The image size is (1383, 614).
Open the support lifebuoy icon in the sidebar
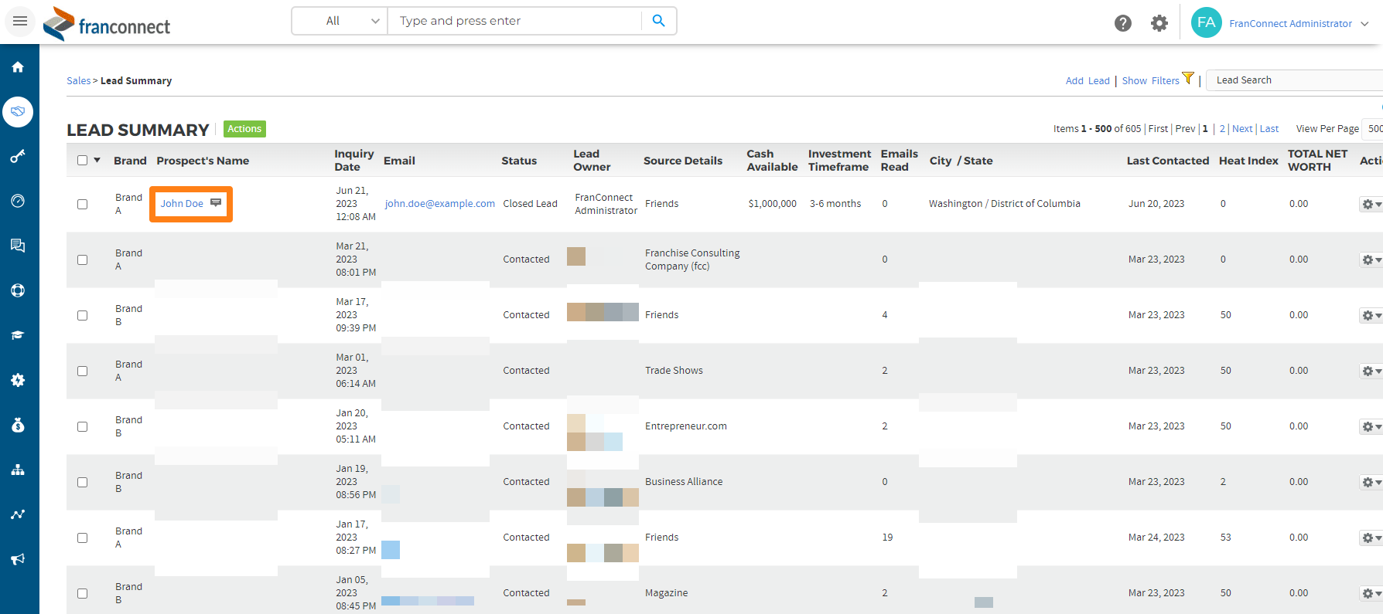(x=18, y=290)
